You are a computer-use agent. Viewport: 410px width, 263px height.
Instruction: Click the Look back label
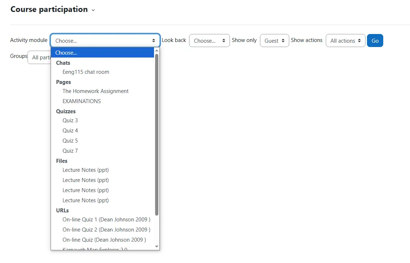[174, 40]
